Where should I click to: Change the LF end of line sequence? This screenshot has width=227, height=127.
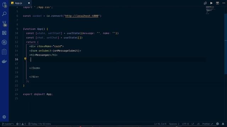pyautogui.click(x=193, y=124)
